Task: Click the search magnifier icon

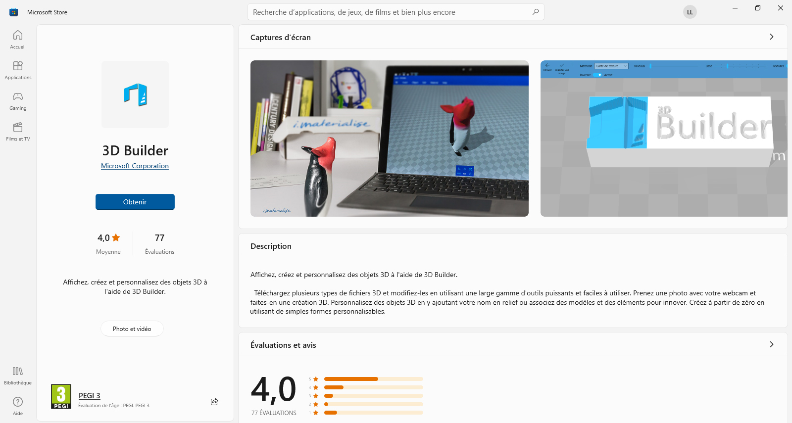Action: coord(536,12)
